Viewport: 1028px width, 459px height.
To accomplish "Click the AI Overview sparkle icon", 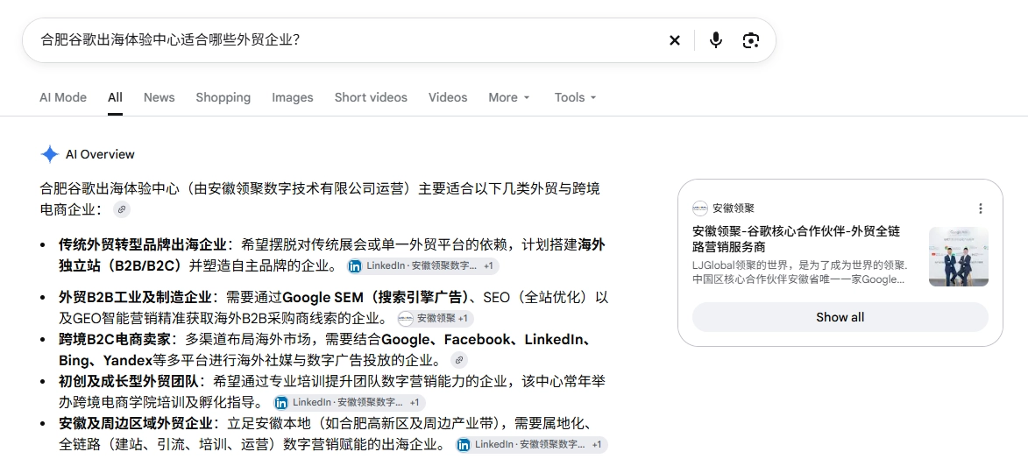I will pyautogui.click(x=50, y=155).
